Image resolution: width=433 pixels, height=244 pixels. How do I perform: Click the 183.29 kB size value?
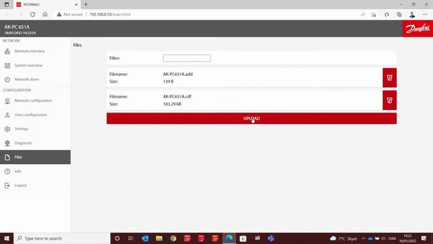point(172,104)
